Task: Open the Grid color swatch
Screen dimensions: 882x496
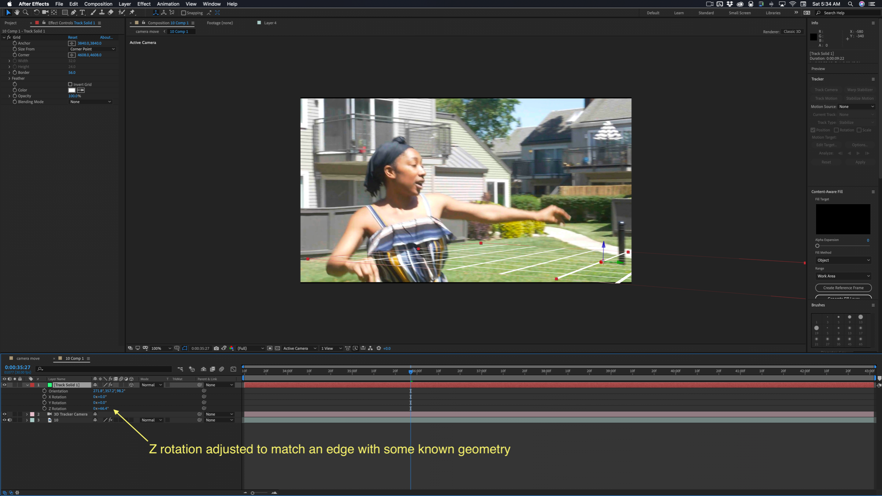Action: point(72,90)
